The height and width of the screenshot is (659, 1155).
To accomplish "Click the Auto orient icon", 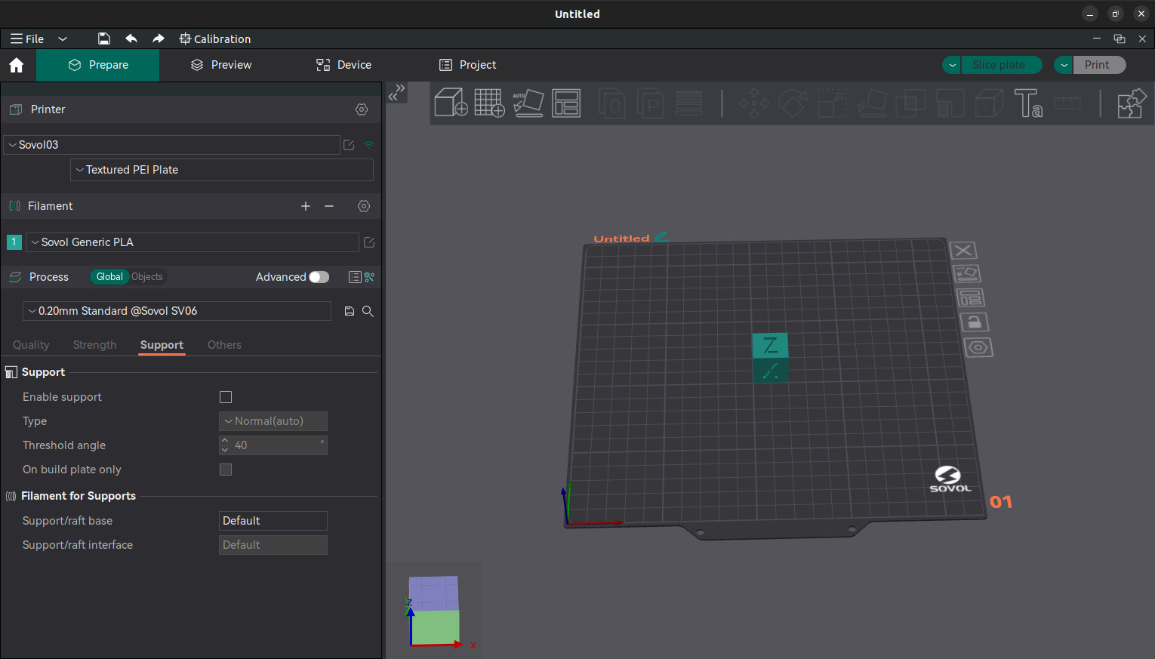I will point(528,103).
